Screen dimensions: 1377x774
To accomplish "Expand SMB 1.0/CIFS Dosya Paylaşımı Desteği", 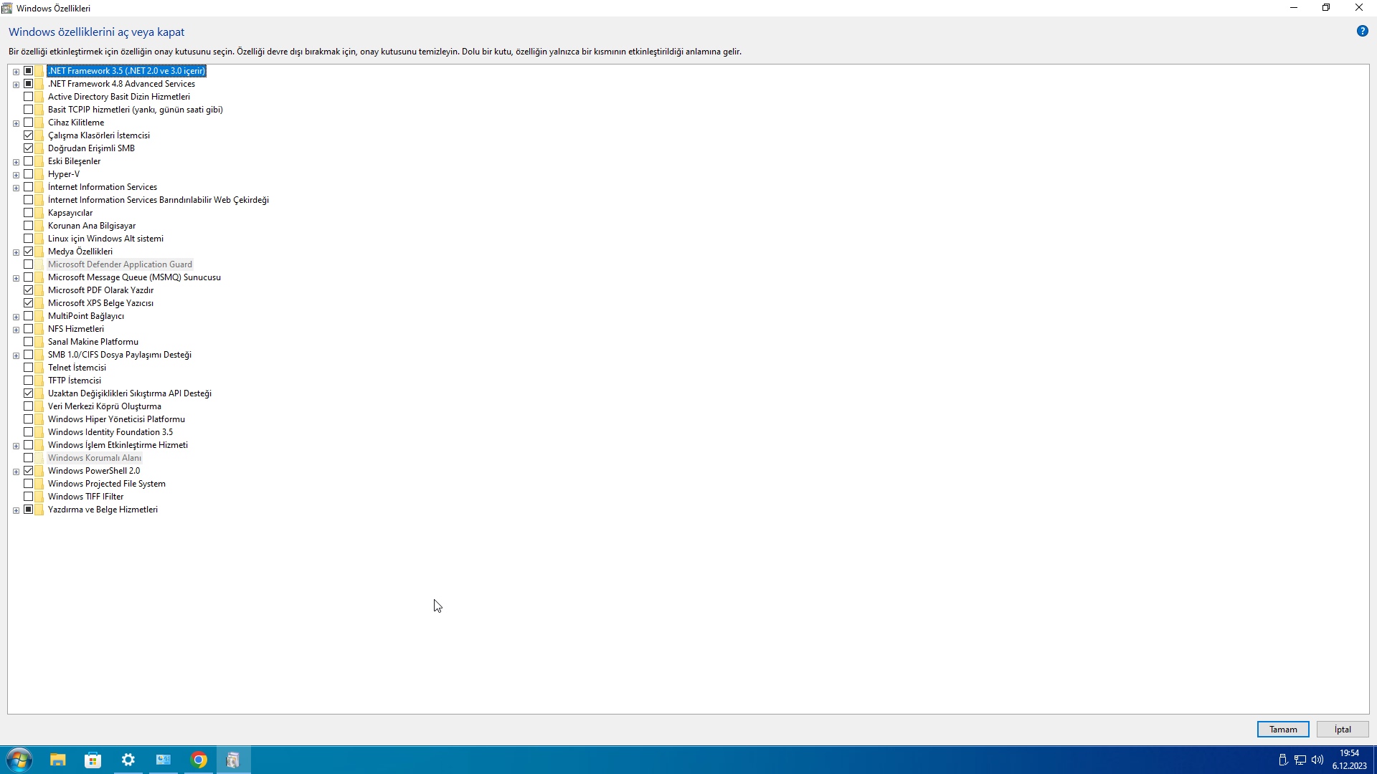I will [16, 355].
